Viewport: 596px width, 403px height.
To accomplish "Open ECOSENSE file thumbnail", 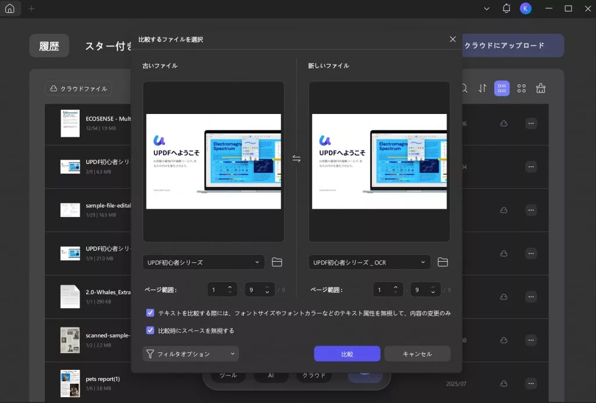I will click(70, 123).
